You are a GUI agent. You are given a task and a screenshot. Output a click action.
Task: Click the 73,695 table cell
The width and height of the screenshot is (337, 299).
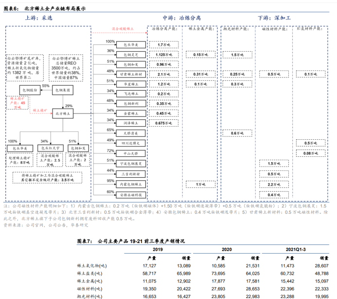218,274
